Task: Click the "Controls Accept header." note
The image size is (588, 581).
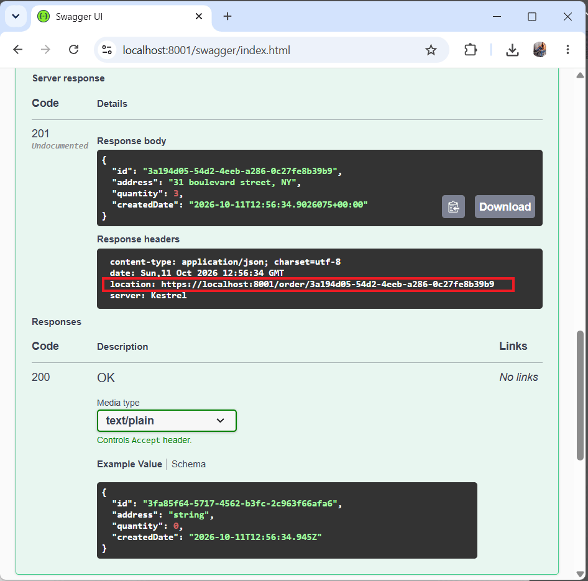Action: (144, 440)
